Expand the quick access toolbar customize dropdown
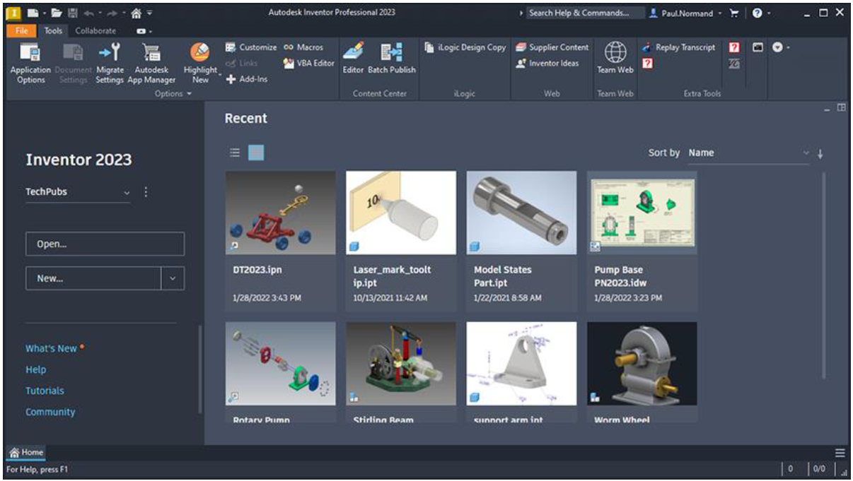853x481 pixels. click(149, 13)
